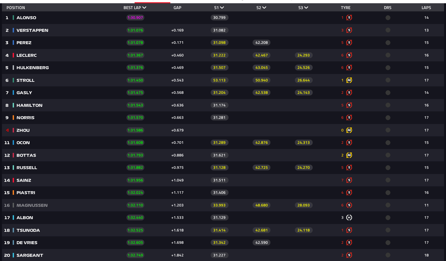The width and height of the screenshot is (446, 261).
Task: Click the DRS column header
Action: tap(387, 7)
